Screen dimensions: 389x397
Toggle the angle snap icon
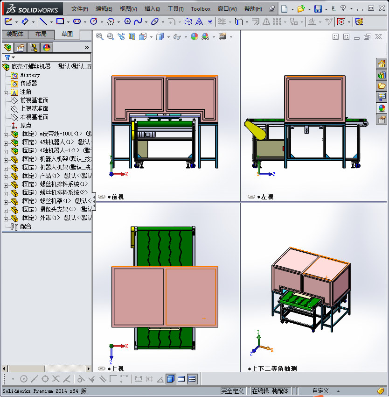click(160, 379)
